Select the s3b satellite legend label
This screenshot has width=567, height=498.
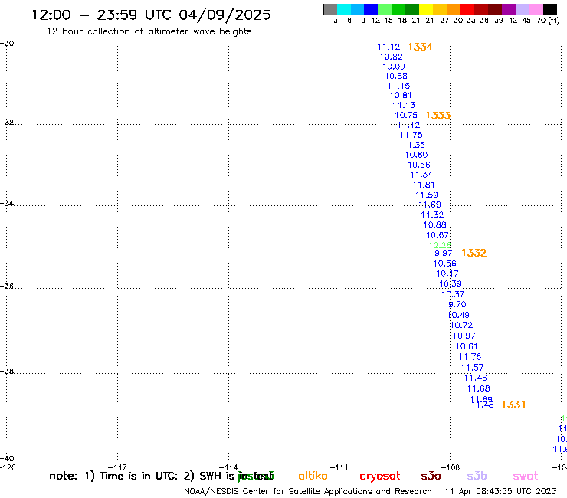pyautogui.click(x=477, y=476)
